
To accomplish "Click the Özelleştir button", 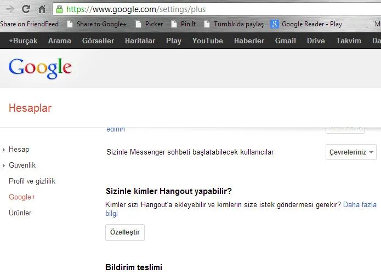I will coord(125,232).
